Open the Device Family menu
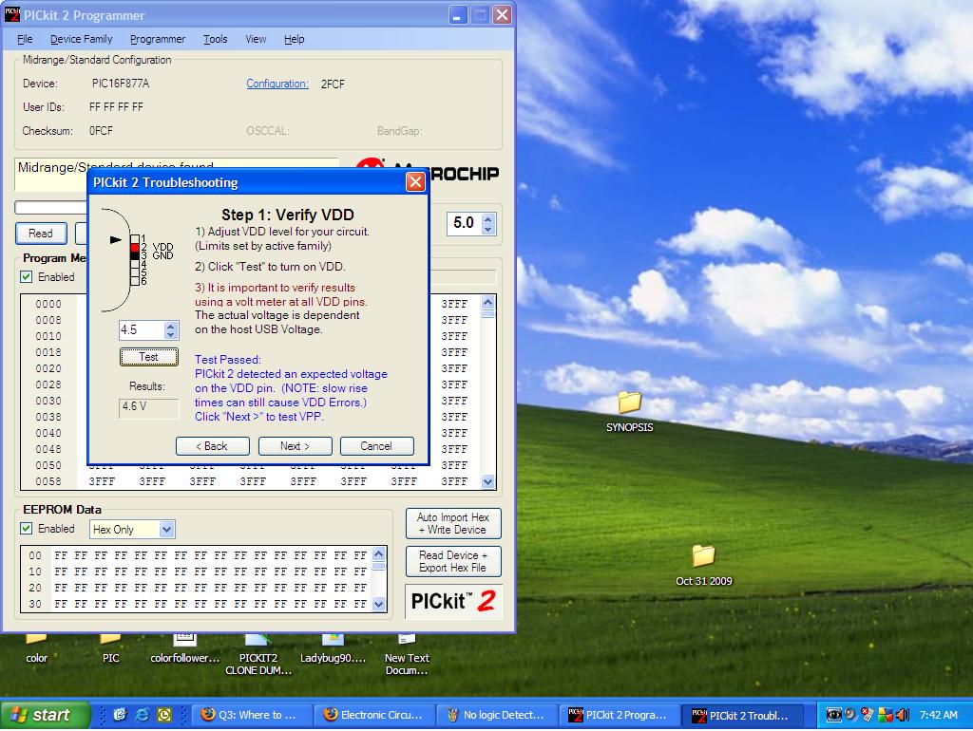 tap(82, 39)
